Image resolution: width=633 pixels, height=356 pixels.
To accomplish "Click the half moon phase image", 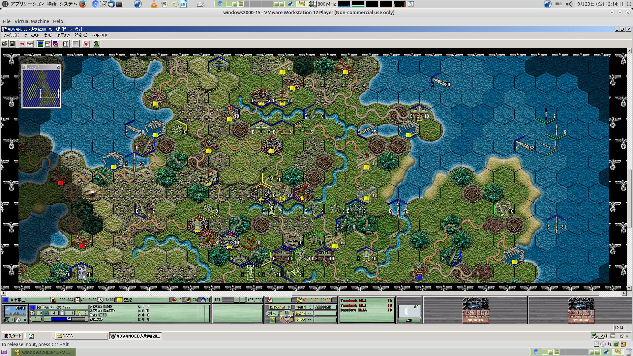I will [x=409, y=312].
